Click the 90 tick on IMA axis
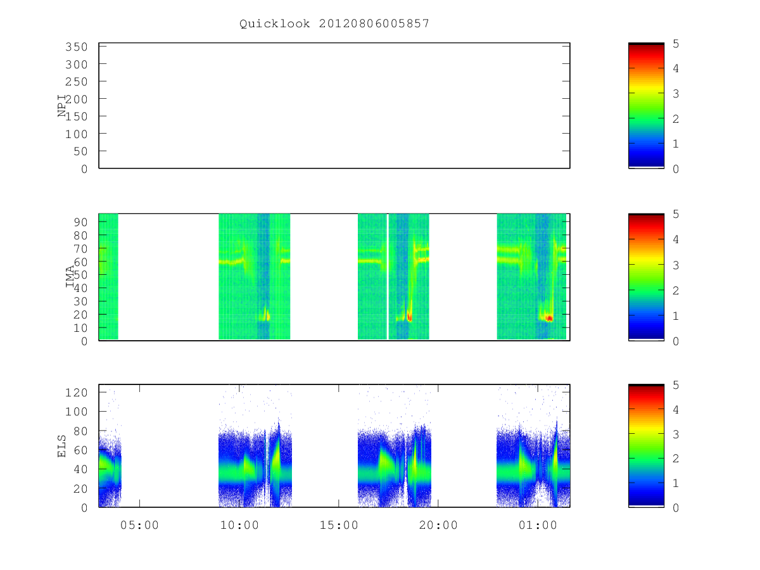760x570 pixels. click(80, 222)
